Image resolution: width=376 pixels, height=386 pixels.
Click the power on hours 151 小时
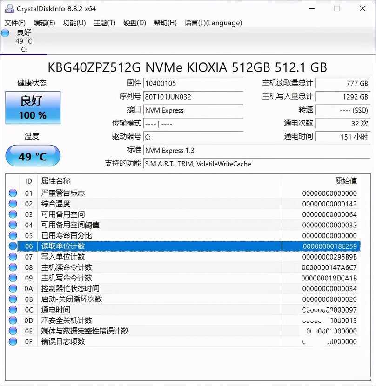pos(343,137)
